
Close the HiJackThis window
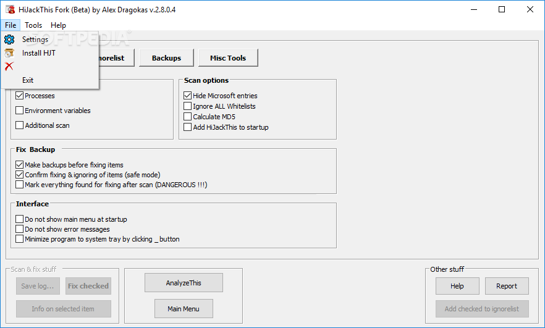coord(530,10)
